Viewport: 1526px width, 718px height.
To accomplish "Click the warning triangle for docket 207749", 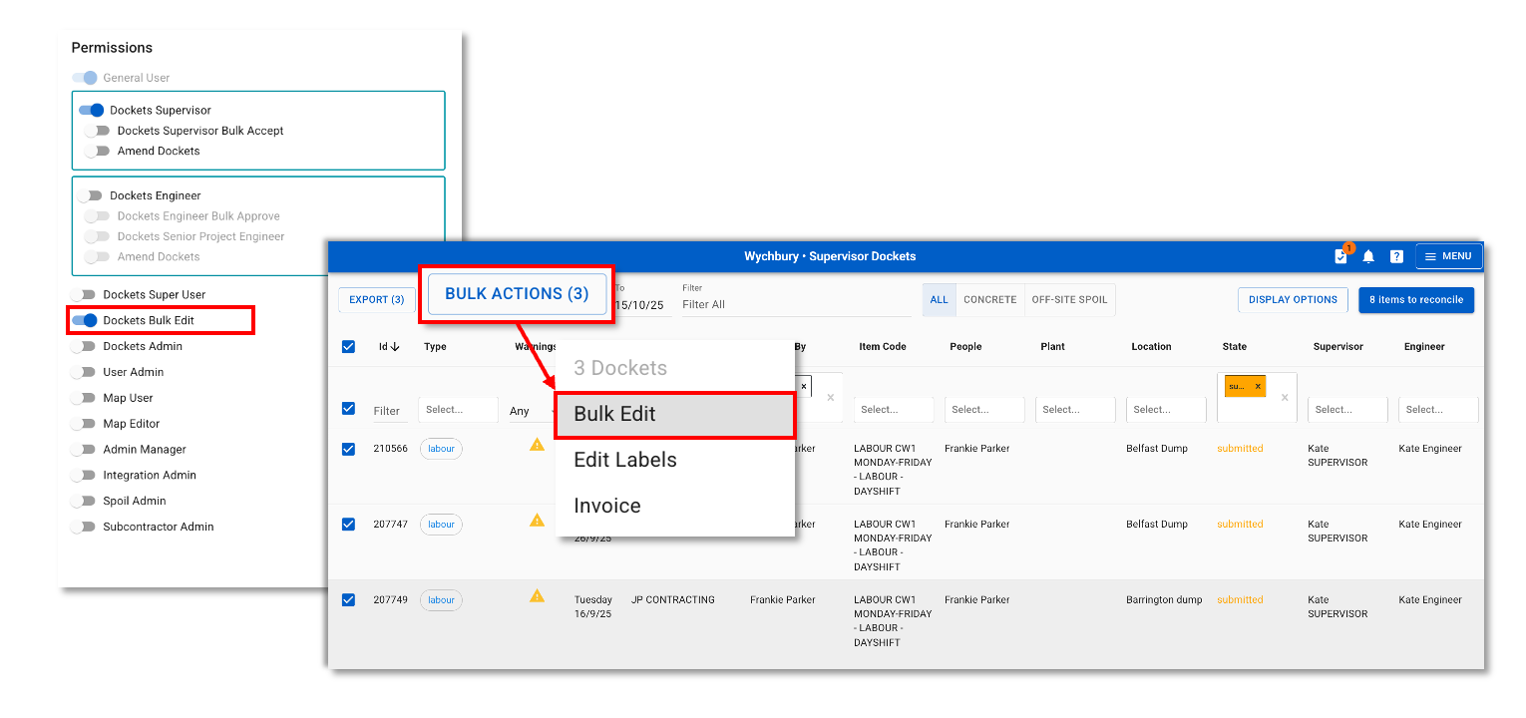I will tap(537, 596).
